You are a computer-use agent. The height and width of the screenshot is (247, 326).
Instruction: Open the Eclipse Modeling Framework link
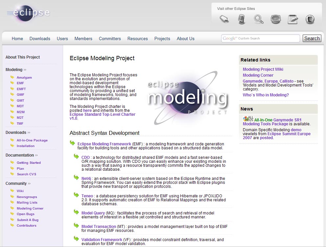click(x=104, y=144)
